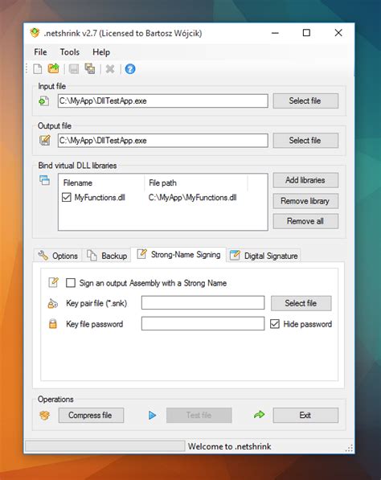
Task: Open the Tools menu
Action: click(70, 52)
